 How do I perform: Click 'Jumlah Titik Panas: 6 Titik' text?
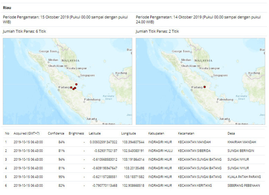tap(25, 31)
